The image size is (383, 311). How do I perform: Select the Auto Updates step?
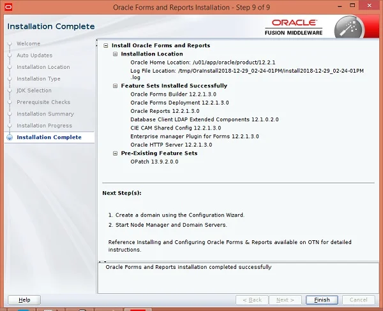tap(34, 55)
